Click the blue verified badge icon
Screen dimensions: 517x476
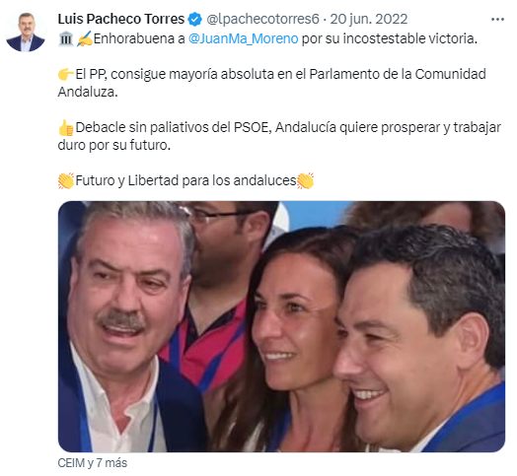(195, 19)
